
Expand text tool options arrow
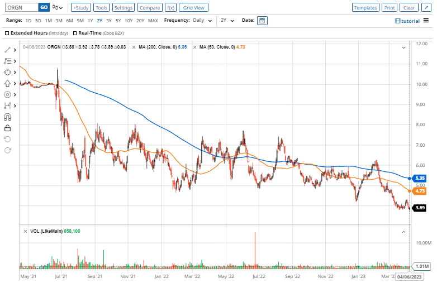15,61
